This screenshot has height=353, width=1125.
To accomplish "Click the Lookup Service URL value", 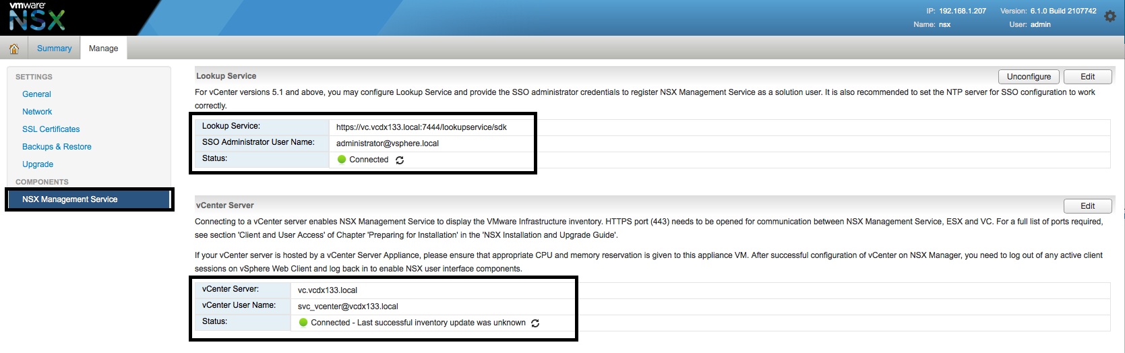I will click(421, 127).
